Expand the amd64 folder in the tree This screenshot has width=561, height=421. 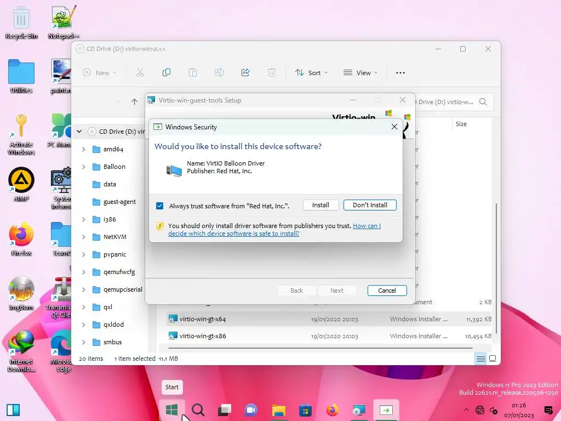click(83, 149)
